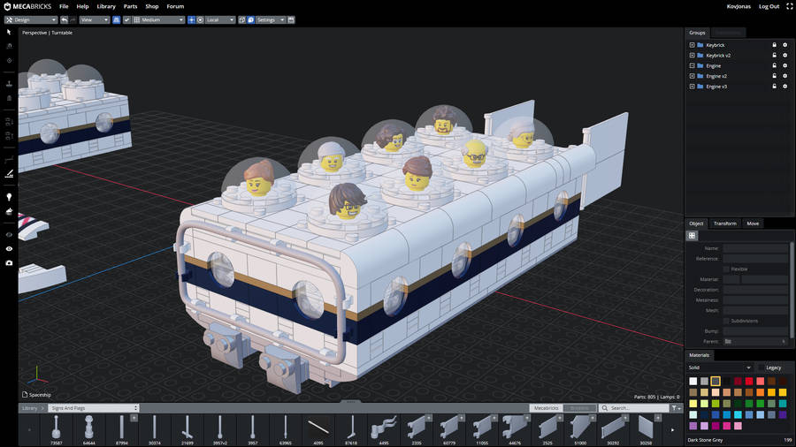This screenshot has height=447, width=796.
Task: Toggle the Mecabricks library button
Action: (547, 408)
